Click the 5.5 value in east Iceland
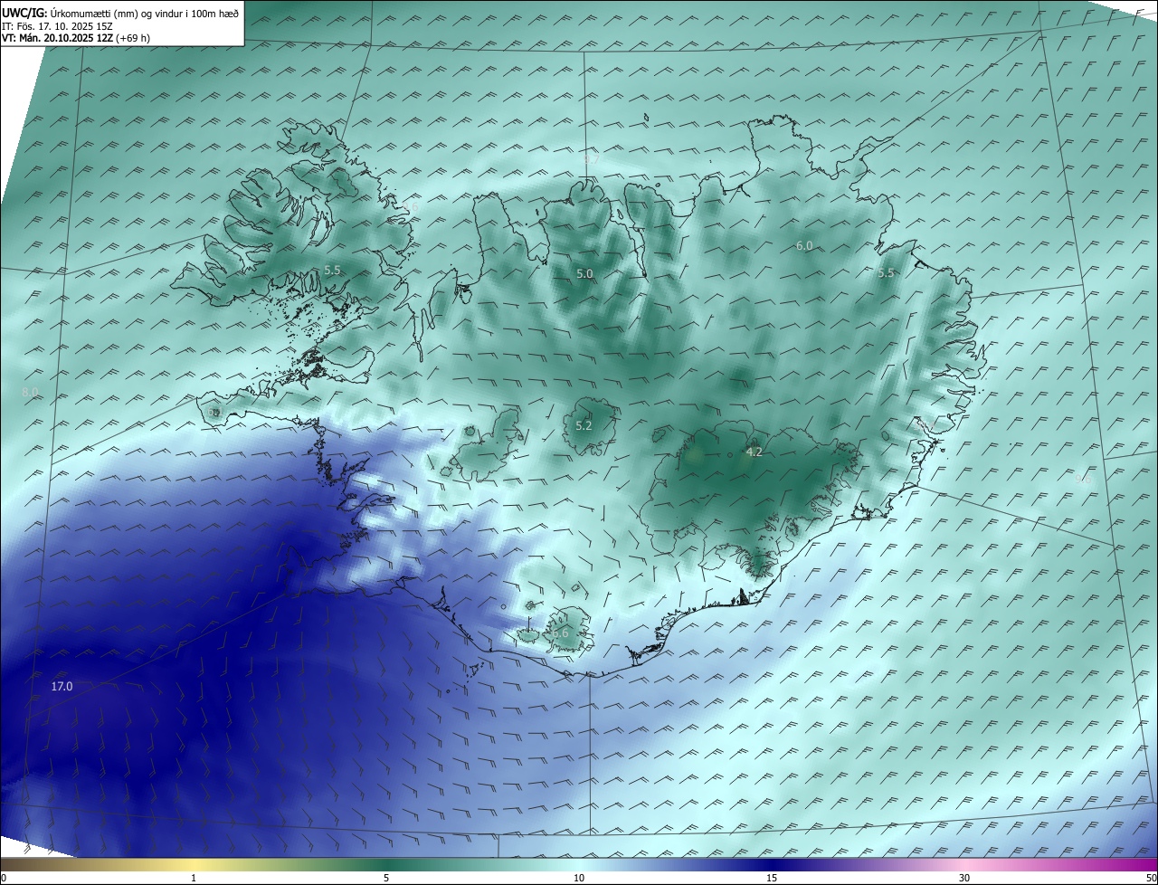Viewport: 1158px width, 885px height. 886,273
